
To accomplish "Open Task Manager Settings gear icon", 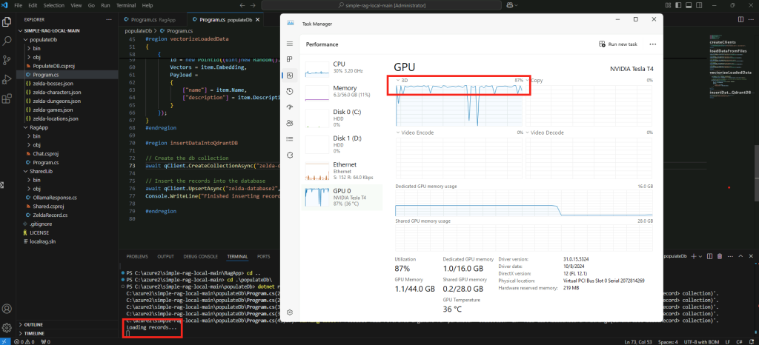I will tap(290, 312).
